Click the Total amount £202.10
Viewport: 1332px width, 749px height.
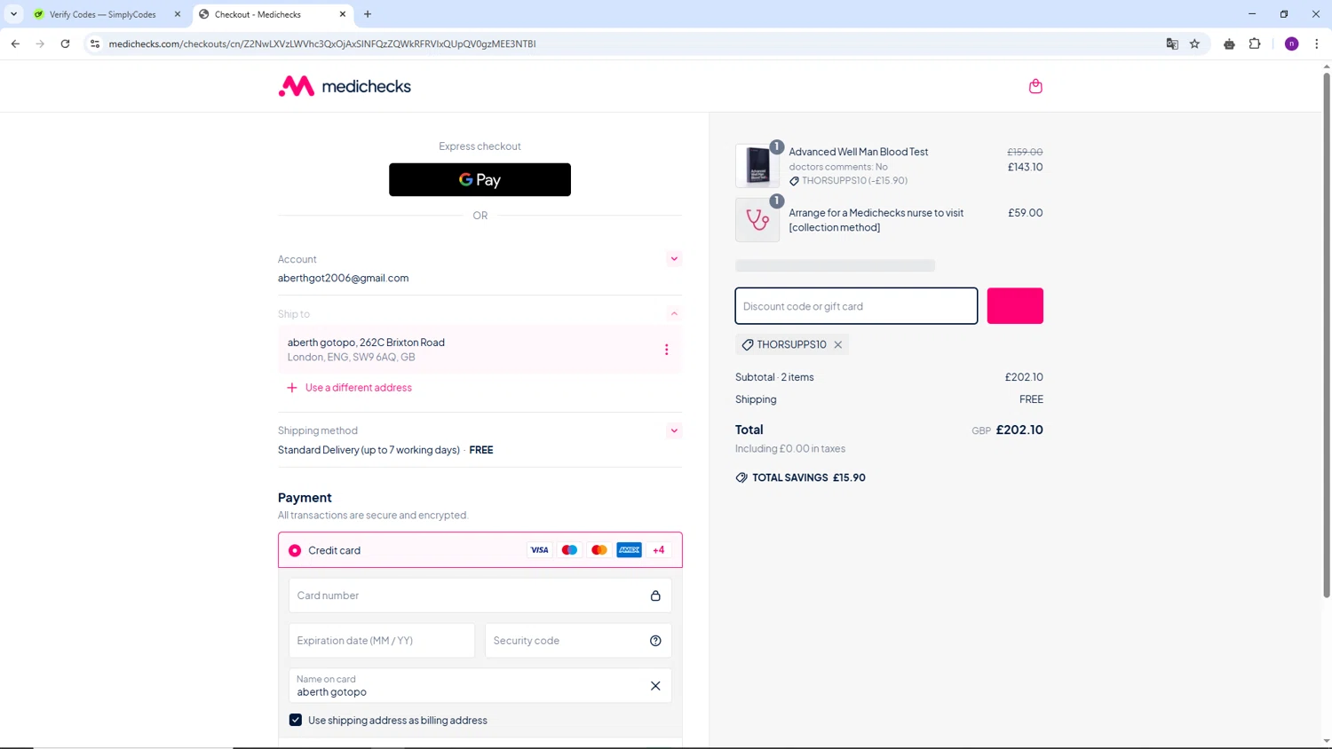point(1019,430)
